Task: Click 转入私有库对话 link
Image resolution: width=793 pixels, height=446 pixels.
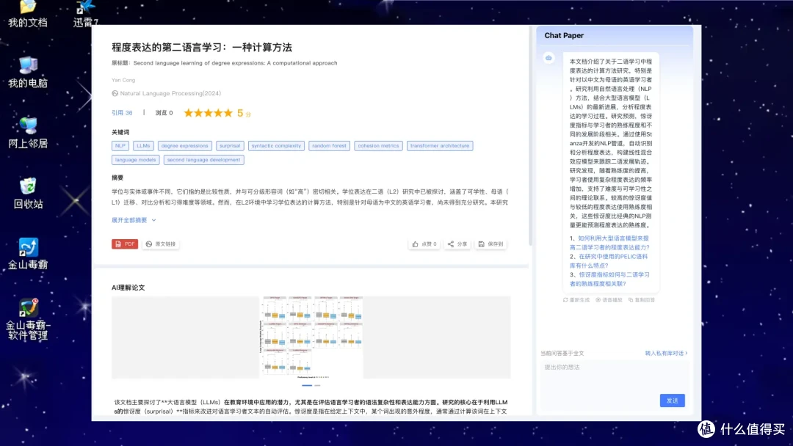Action: coord(666,354)
